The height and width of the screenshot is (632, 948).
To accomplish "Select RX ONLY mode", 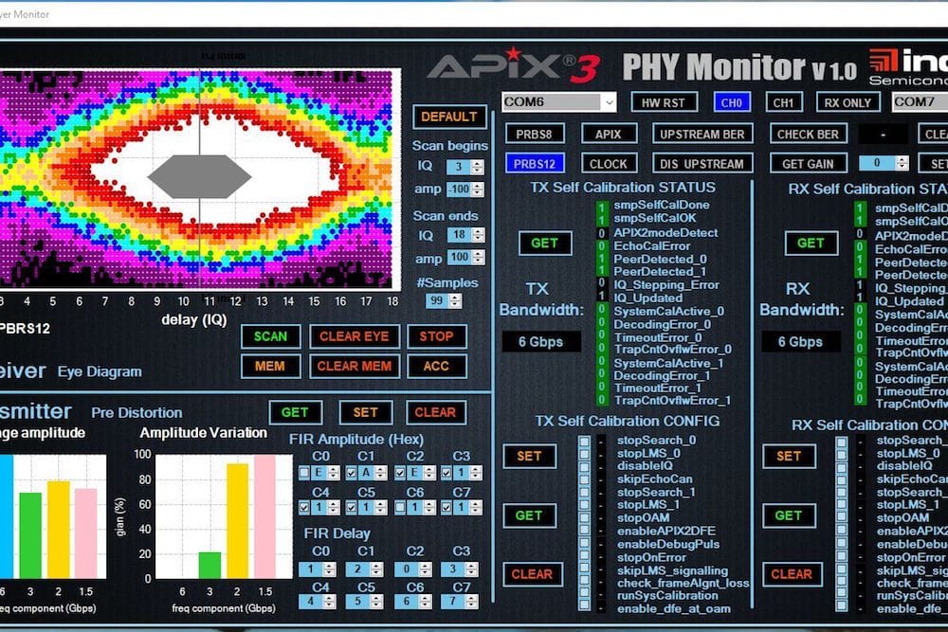I will tap(848, 101).
